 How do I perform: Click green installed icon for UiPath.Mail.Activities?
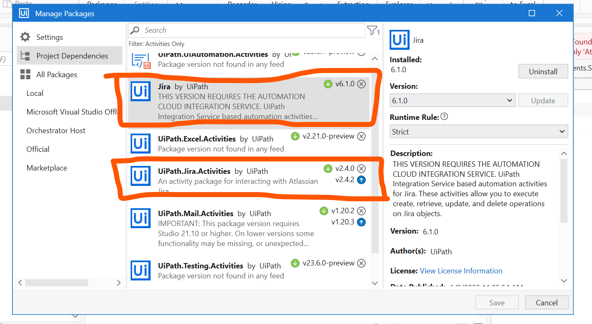pos(324,211)
